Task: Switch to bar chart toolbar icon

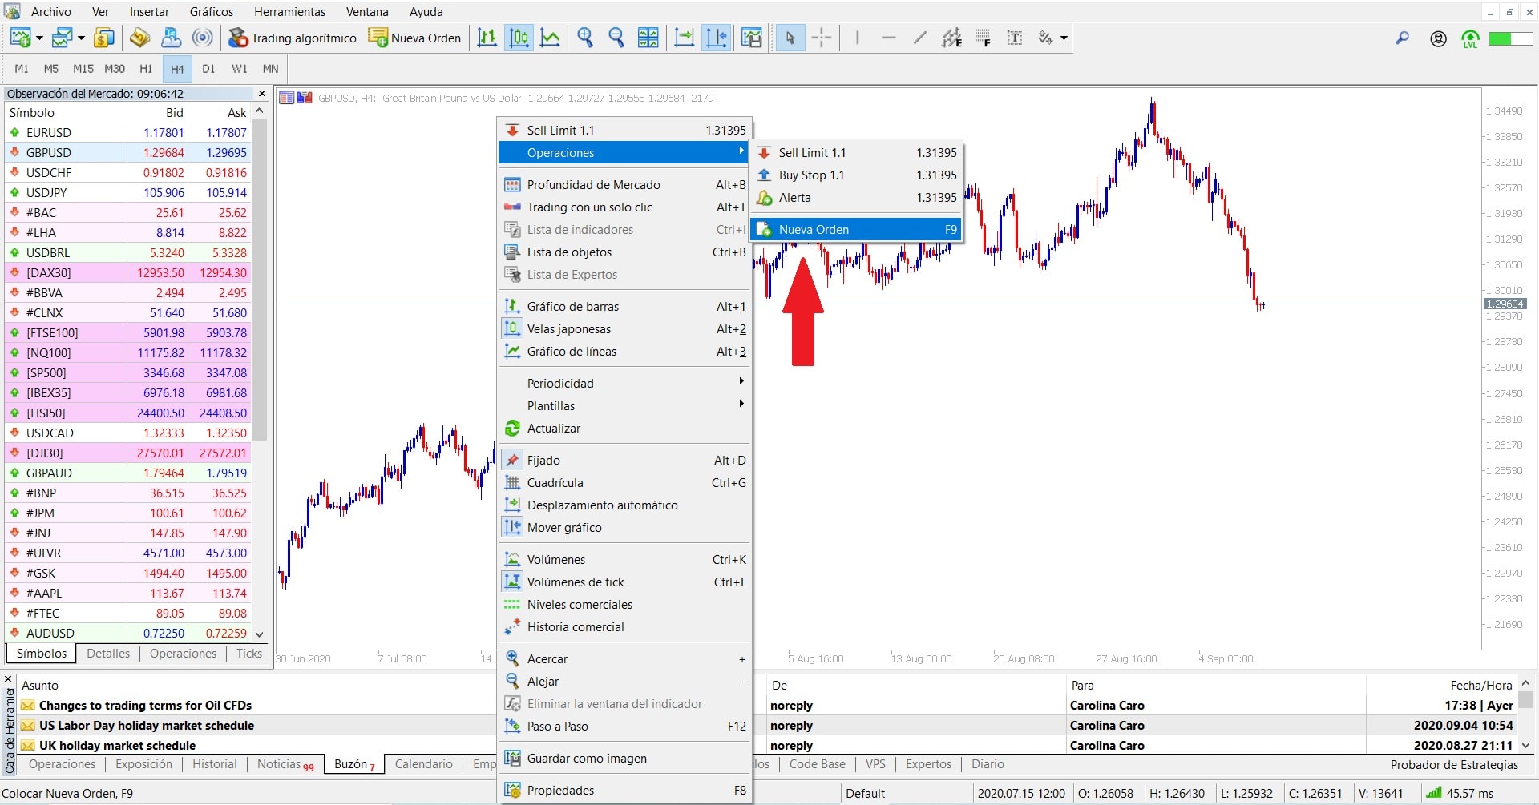Action: 487,38
